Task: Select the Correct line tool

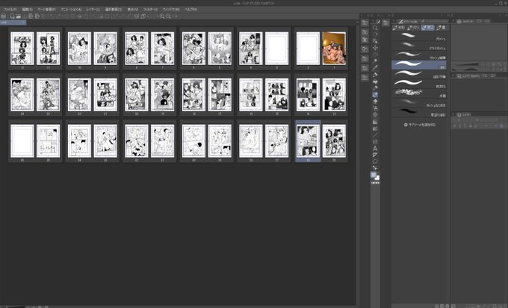Action: tap(375, 168)
